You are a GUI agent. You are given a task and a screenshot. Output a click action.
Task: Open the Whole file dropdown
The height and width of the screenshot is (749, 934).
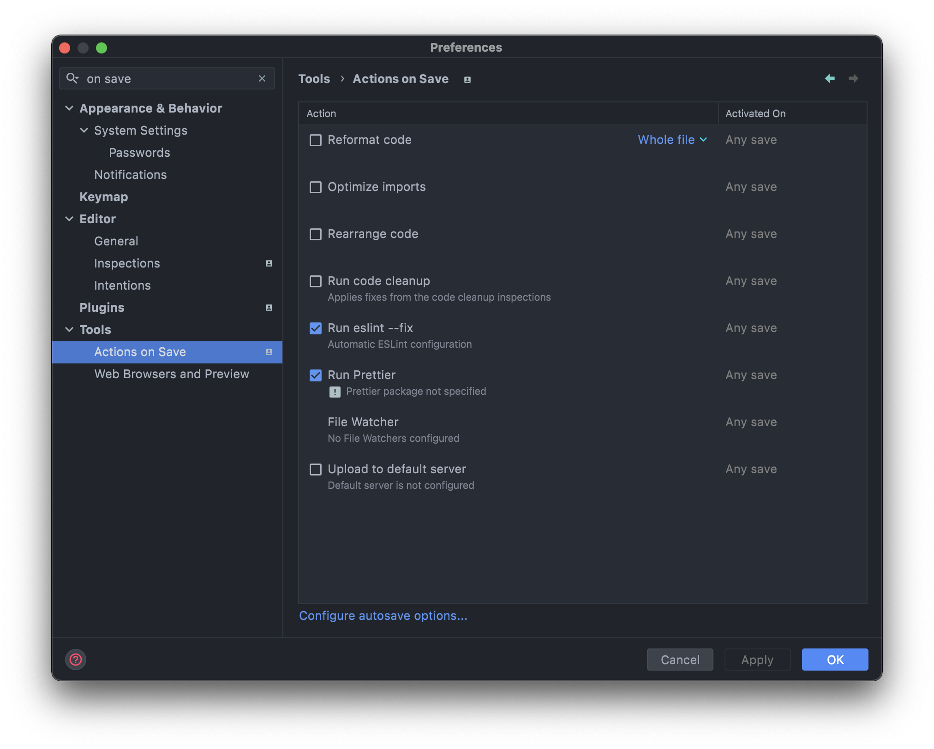click(672, 140)
